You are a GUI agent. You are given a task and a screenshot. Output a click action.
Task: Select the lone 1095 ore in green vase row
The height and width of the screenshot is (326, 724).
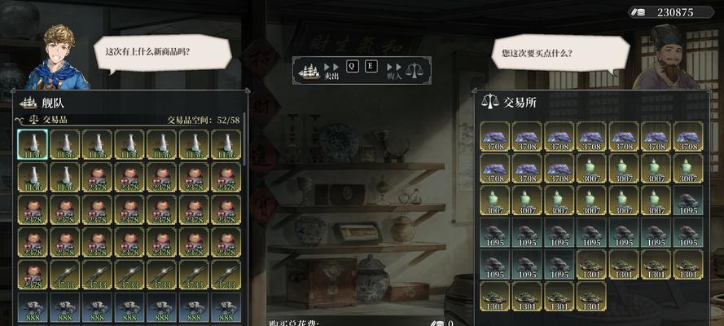pyautogui.click(x=688, y=200)
